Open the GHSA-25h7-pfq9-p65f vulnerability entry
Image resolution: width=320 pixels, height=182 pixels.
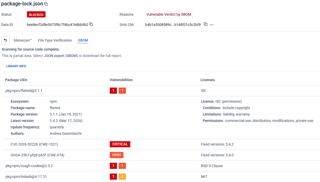click(x=37, y=155)
